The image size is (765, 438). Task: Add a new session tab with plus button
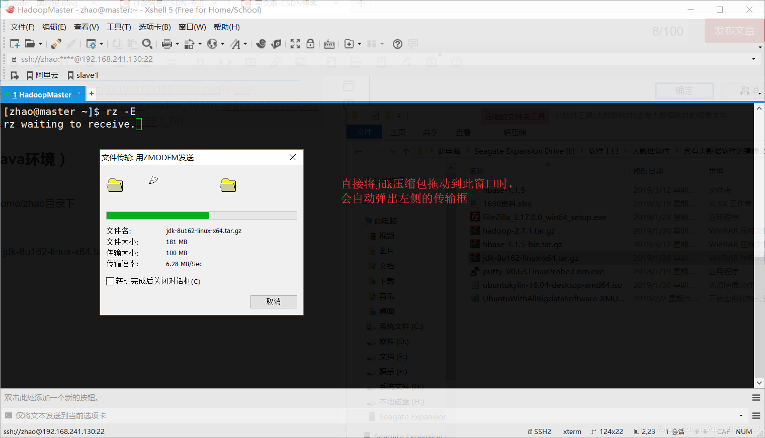92,93
